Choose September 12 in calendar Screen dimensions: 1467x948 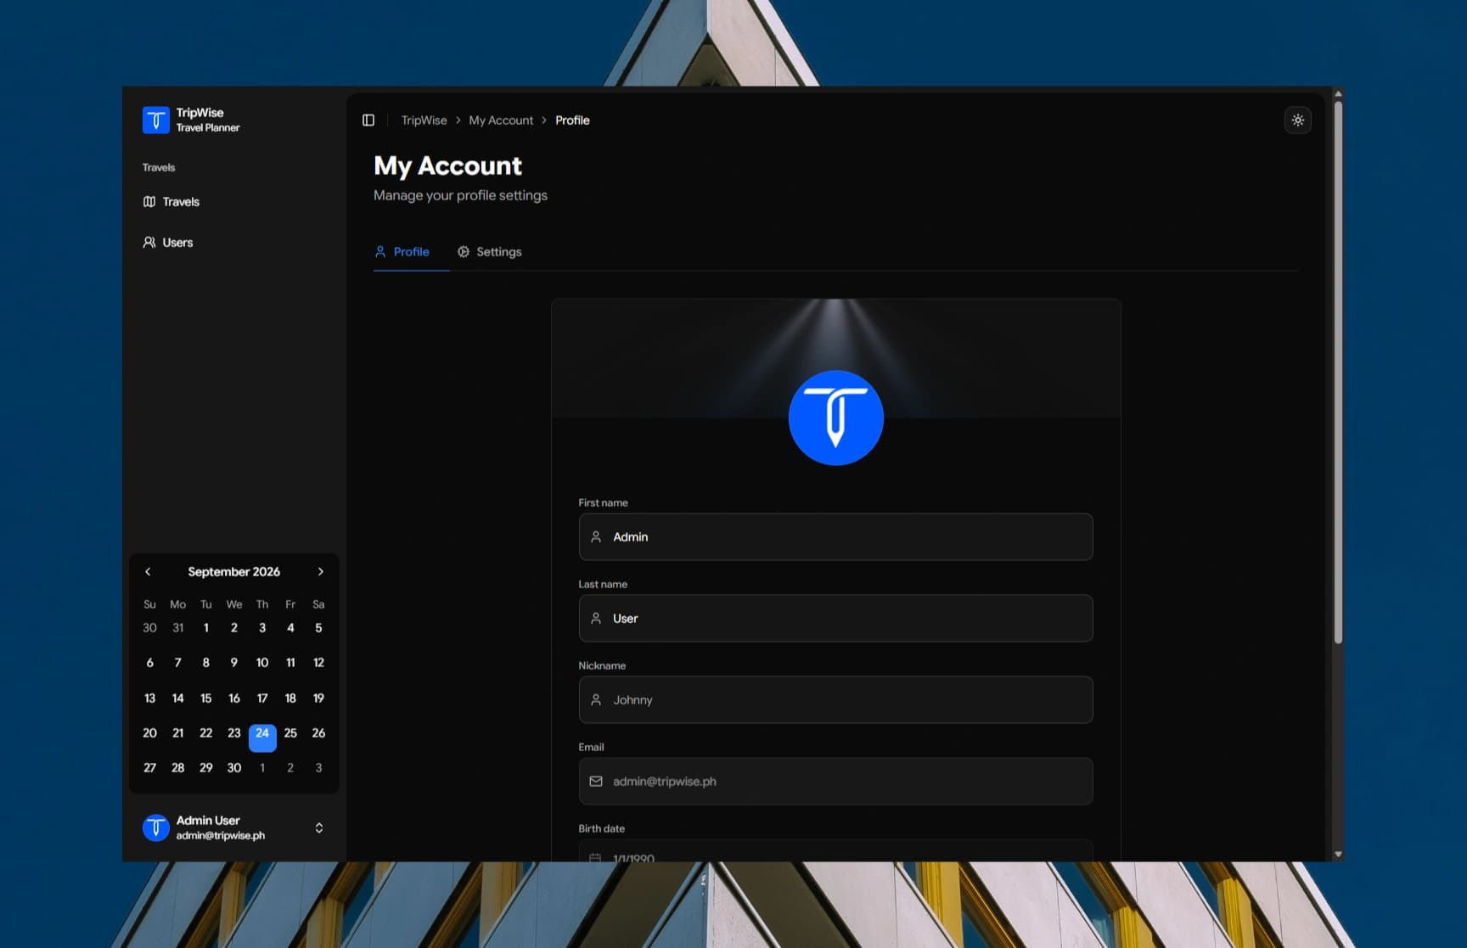click(x=318, y=663)
